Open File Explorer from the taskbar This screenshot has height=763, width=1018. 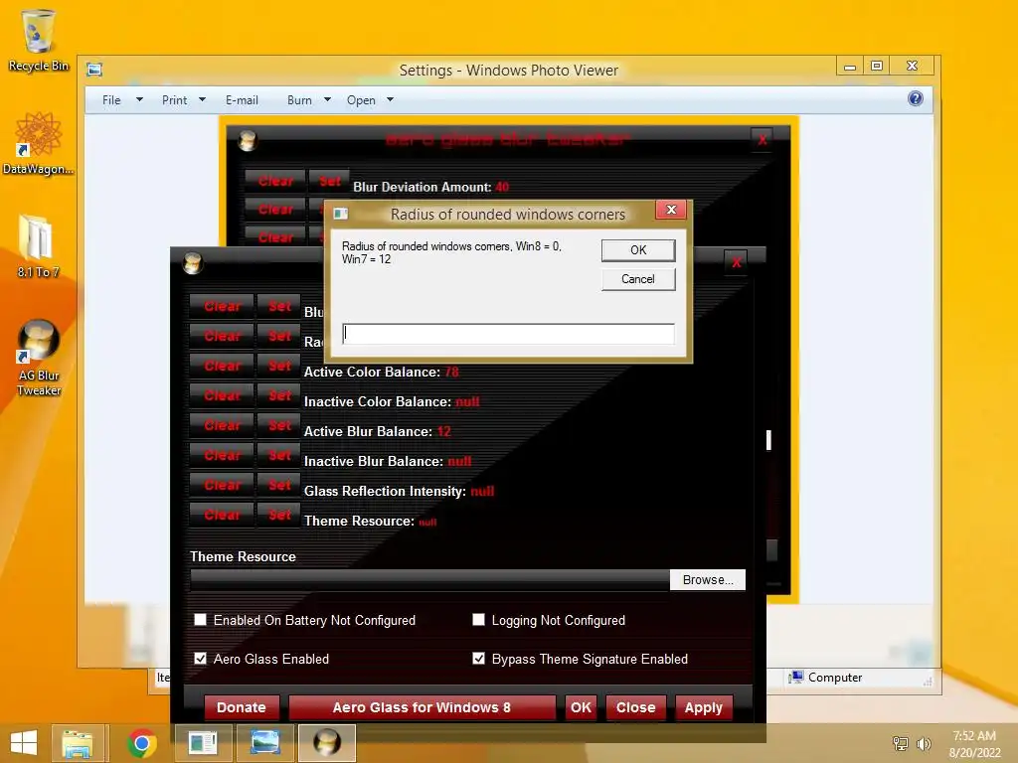point(78,743)
